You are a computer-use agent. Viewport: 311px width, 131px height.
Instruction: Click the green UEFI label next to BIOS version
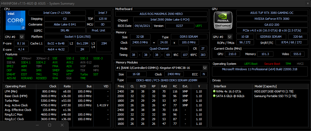[198, 26]
